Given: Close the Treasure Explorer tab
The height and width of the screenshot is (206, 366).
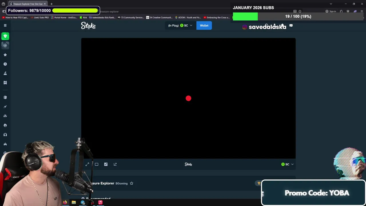Looking at the screenshot, I should (45, 4).
